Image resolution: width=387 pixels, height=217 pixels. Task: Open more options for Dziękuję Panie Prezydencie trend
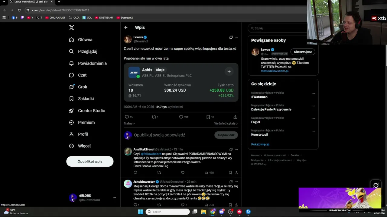313,106
